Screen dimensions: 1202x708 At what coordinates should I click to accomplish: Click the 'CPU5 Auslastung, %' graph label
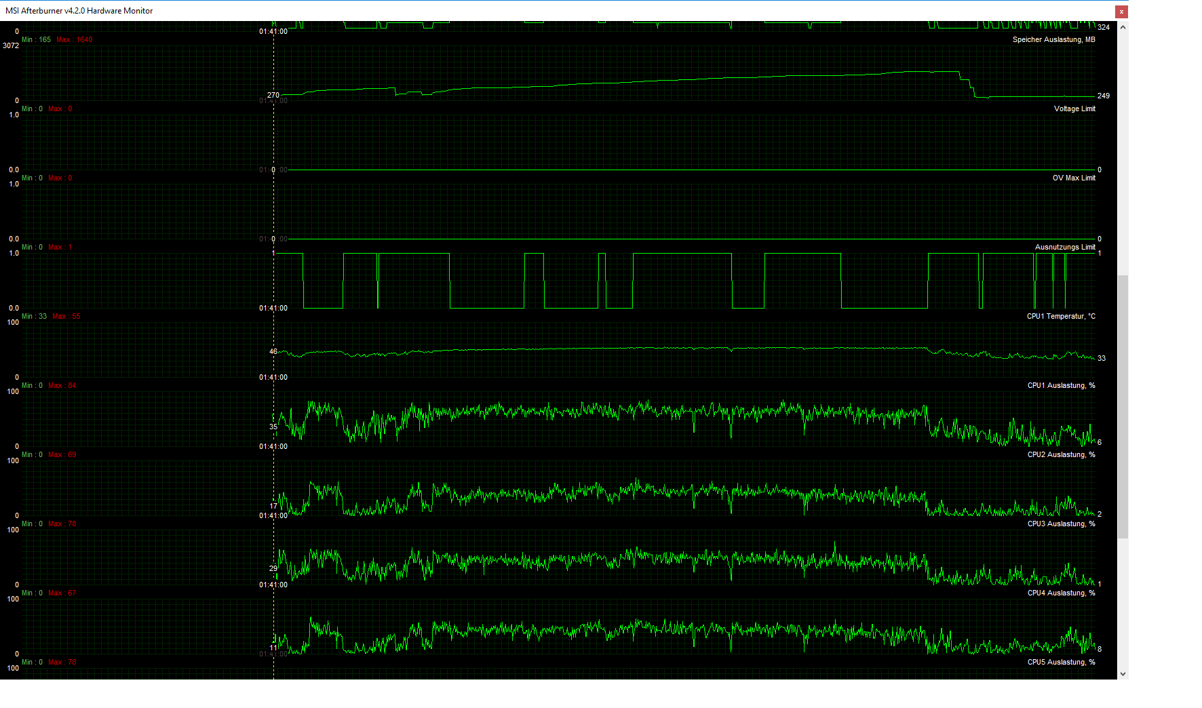pyautogui.click(x=1061, y=662)
